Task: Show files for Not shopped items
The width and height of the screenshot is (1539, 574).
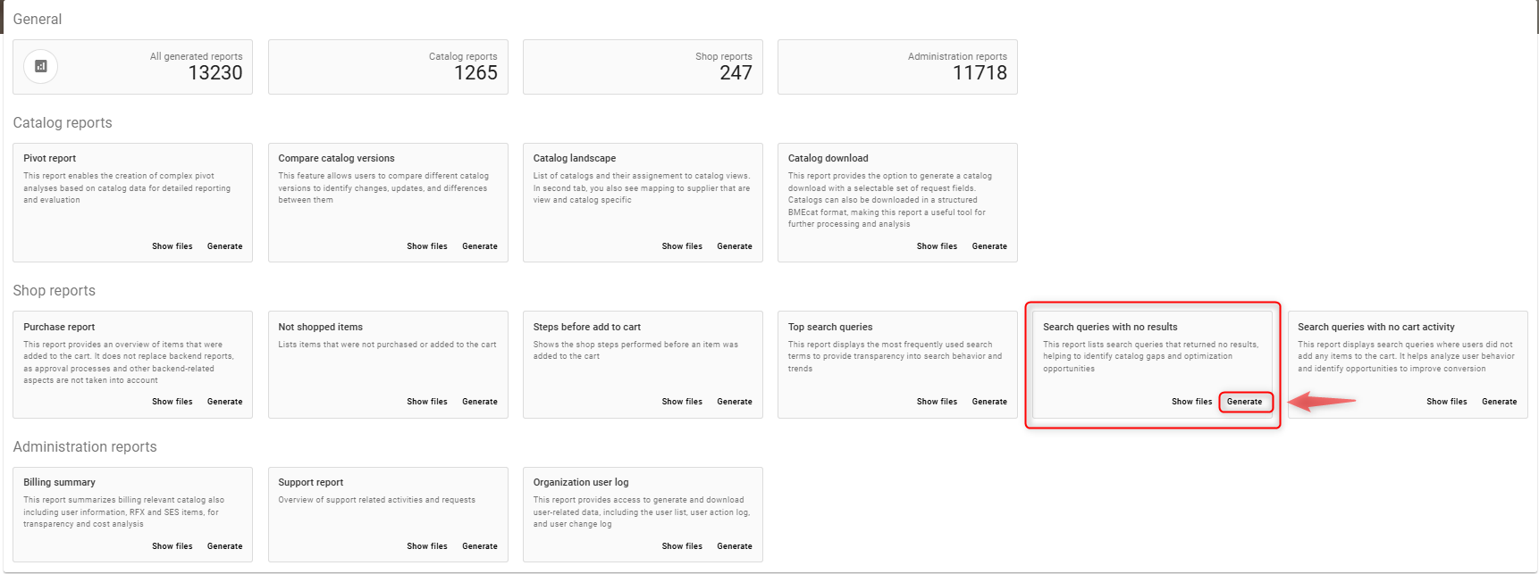Action: point(426,402)
